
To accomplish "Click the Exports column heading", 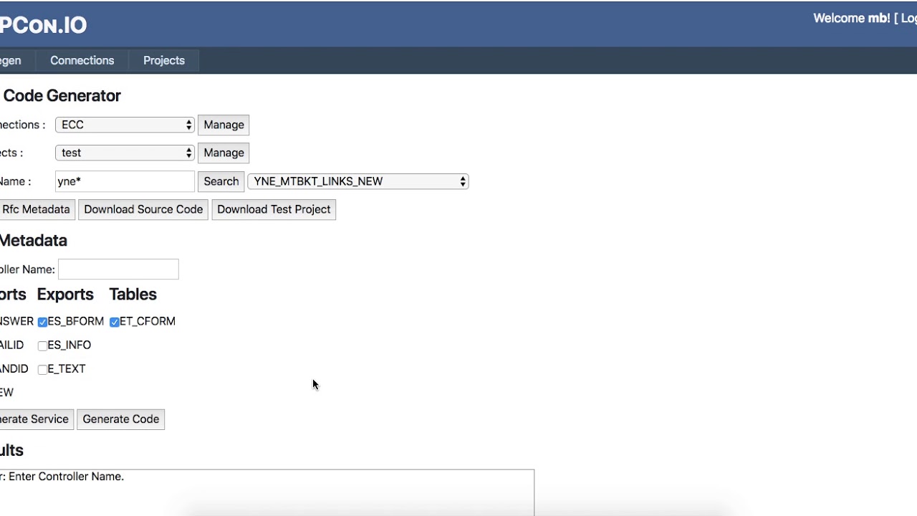I will click(65, 295).
